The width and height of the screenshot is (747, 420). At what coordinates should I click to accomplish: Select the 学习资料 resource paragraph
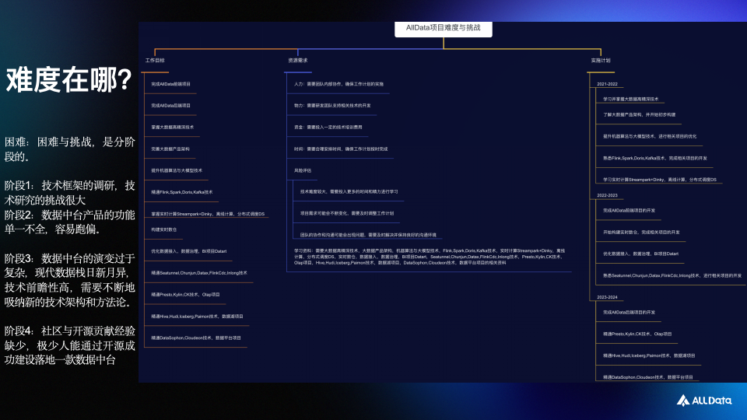point(424,256)
